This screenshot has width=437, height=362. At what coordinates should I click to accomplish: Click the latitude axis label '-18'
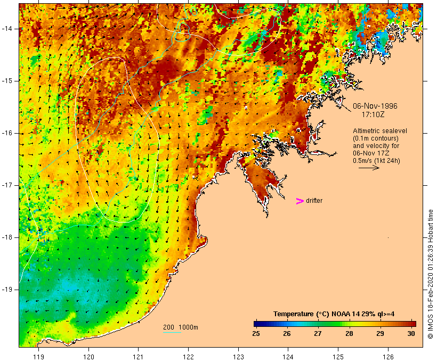7,237
